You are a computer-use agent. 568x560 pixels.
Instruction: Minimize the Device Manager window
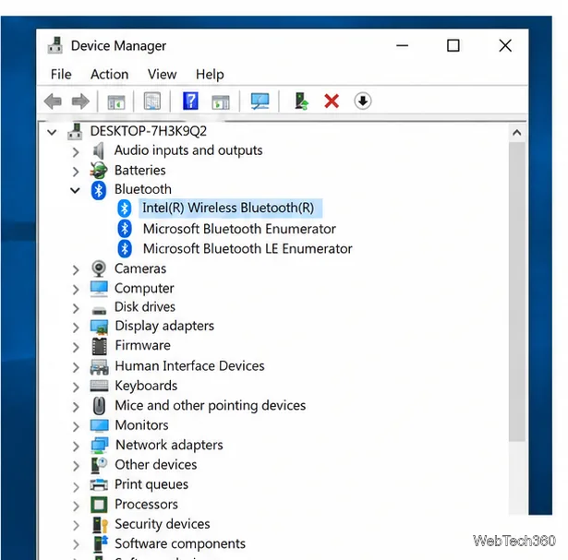pyautogui.click(x=402, y=45)
